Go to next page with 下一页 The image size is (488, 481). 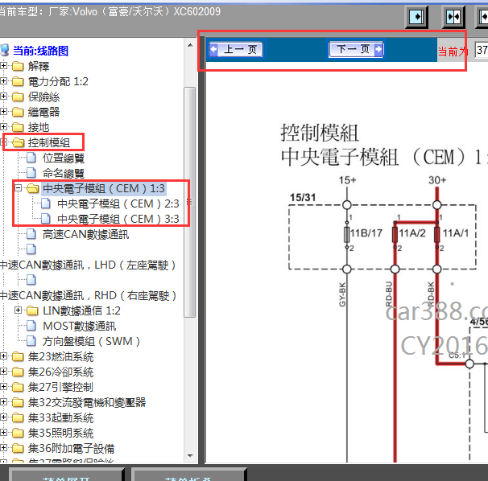coord(355,50)
